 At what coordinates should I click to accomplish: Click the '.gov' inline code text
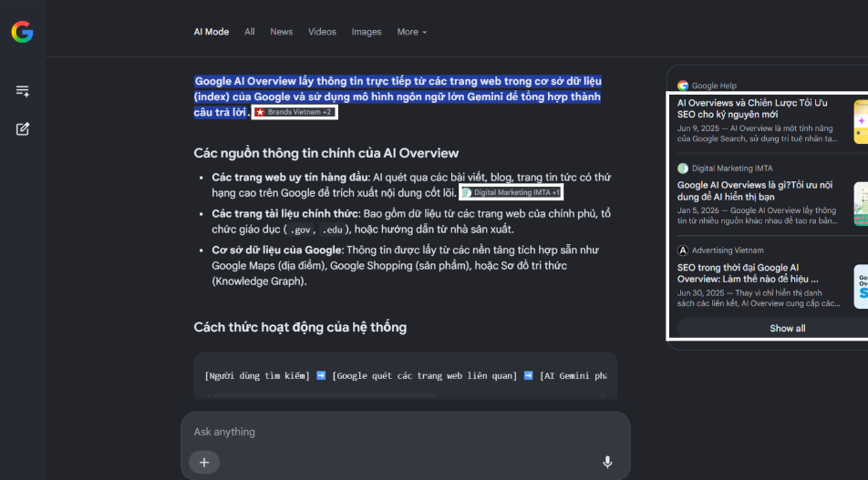300,230
